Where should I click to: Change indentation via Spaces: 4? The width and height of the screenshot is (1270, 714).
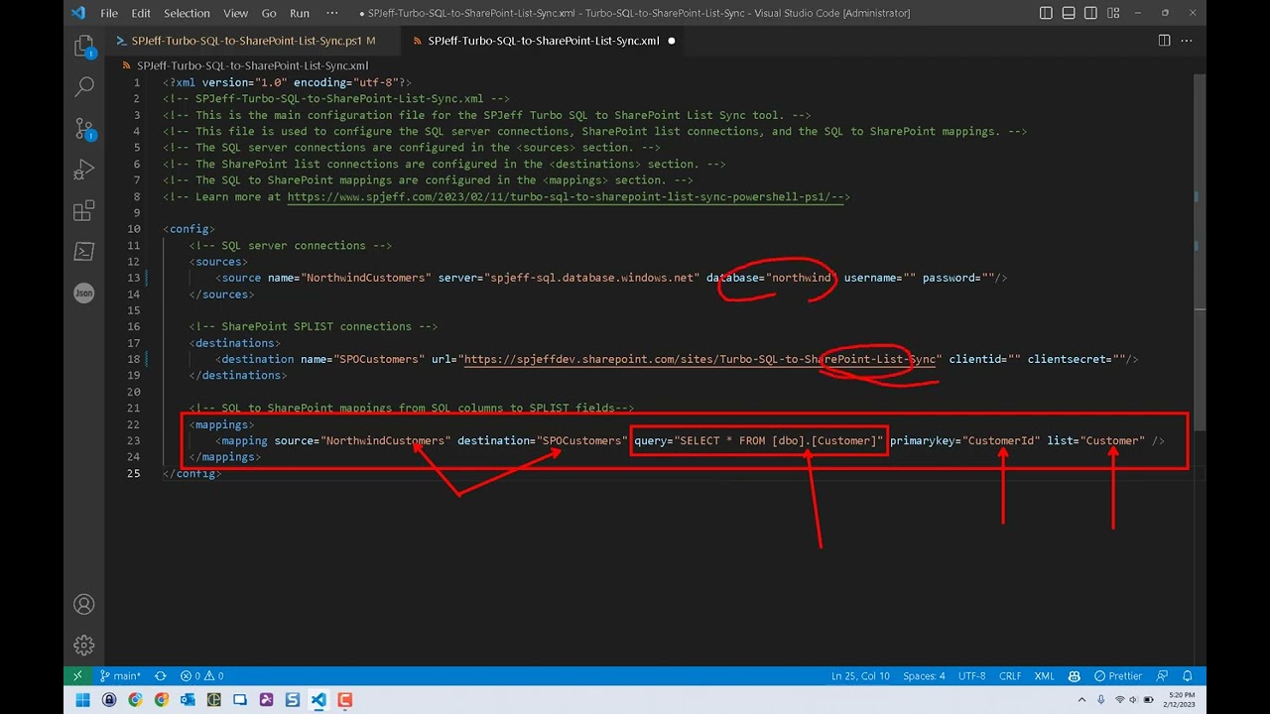pyautogui.click(x=924, y=676)
